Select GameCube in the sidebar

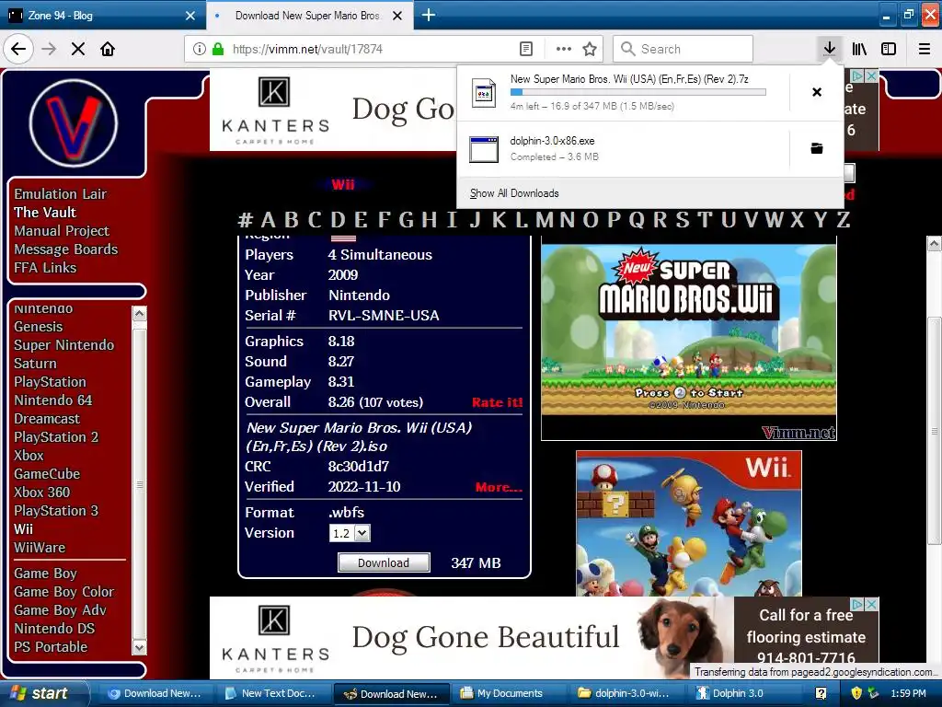pyautogui.click(x=47, y=474)
